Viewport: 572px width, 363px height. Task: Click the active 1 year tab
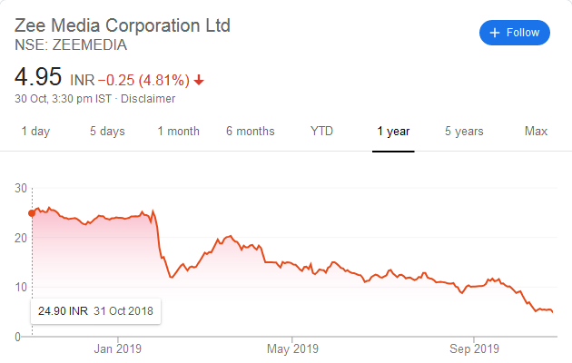(x=393, y=132)
